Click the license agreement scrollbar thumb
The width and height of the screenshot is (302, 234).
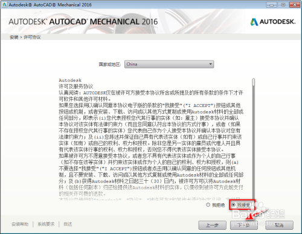254,82
